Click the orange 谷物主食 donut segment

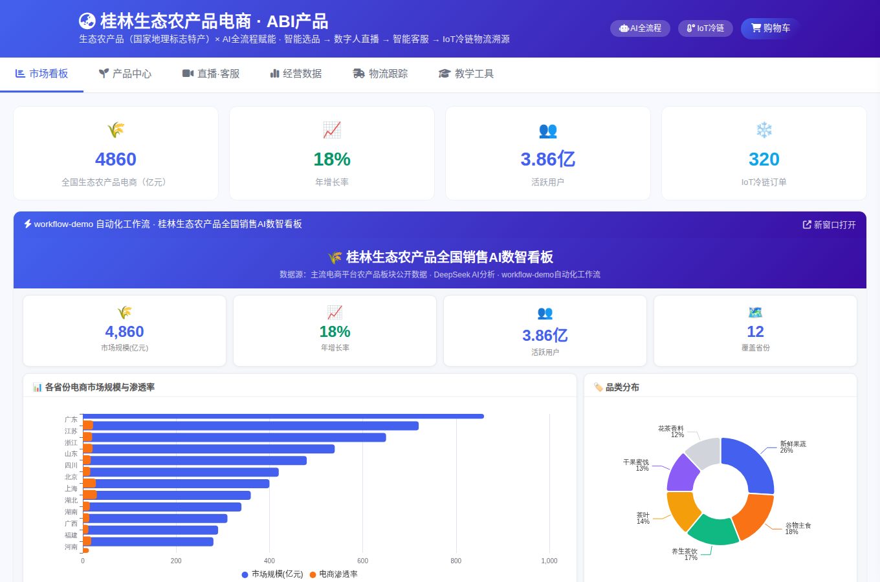point(755,515)
